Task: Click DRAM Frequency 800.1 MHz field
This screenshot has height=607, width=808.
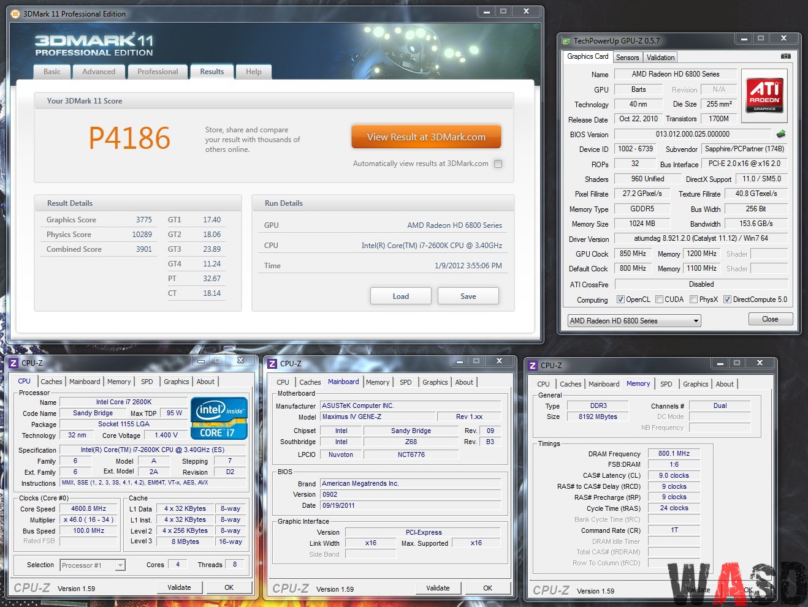Action: click(674, 454)
